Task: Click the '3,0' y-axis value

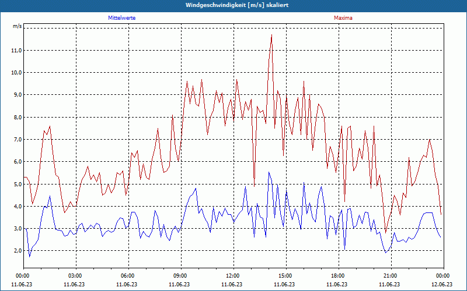Action: (x=18, y=229)
